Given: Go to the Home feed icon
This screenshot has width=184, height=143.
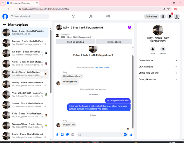Looking at the screenshot, I should coord(74,17).
